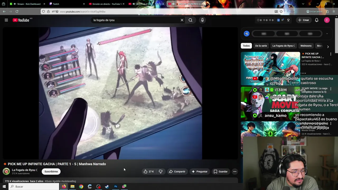The image size is (338, 190).
Task: Click the Preguntar ask button
Action: [x=199, y=172]
